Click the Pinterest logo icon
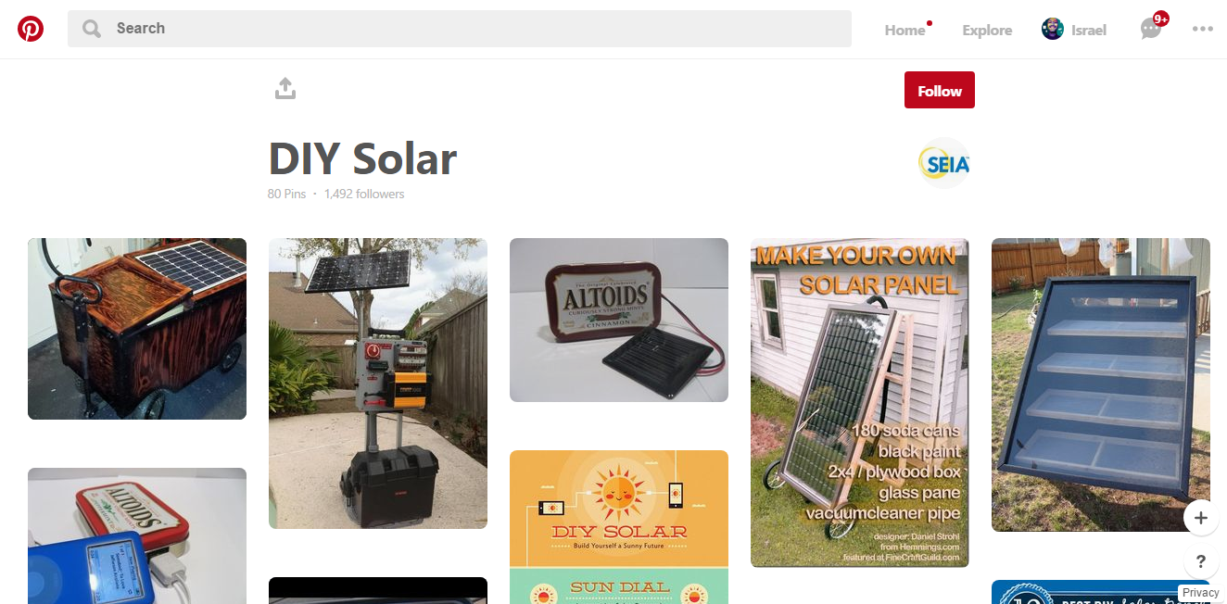The image size is (1227, 604). (31, 29)
